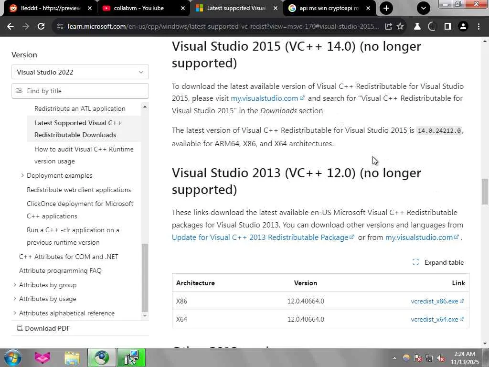Open Redistribute web client applications
Screen dimensions: 489x367
pos(79,190)
